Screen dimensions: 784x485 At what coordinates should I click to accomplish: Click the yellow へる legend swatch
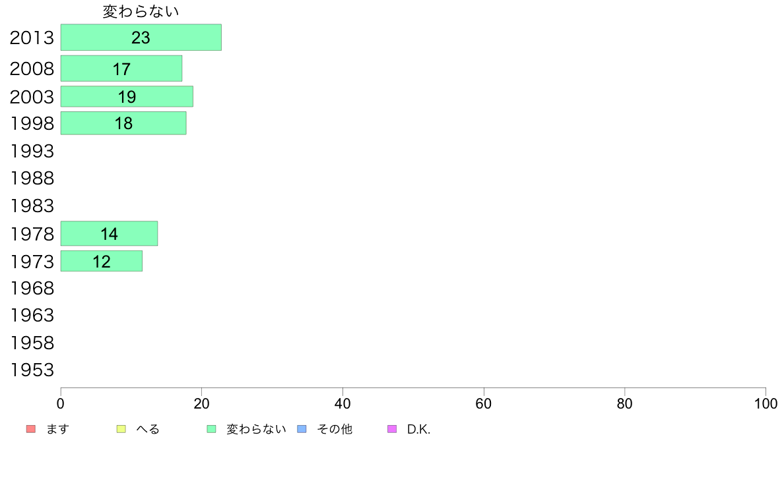pos(121,429)
